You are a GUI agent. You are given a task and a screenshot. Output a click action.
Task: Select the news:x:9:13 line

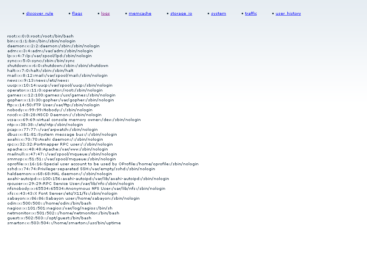[38, 81]
